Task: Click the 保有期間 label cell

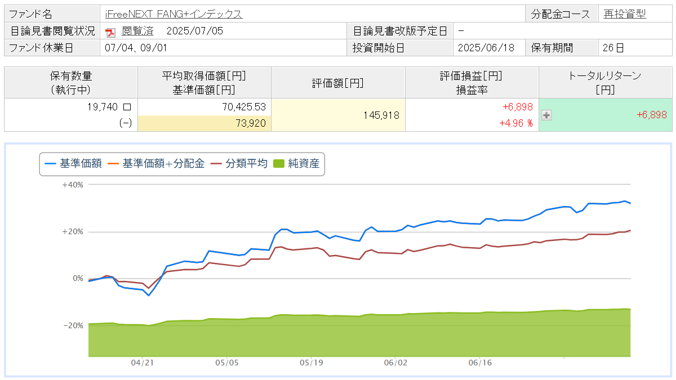Action: point(561,48)
